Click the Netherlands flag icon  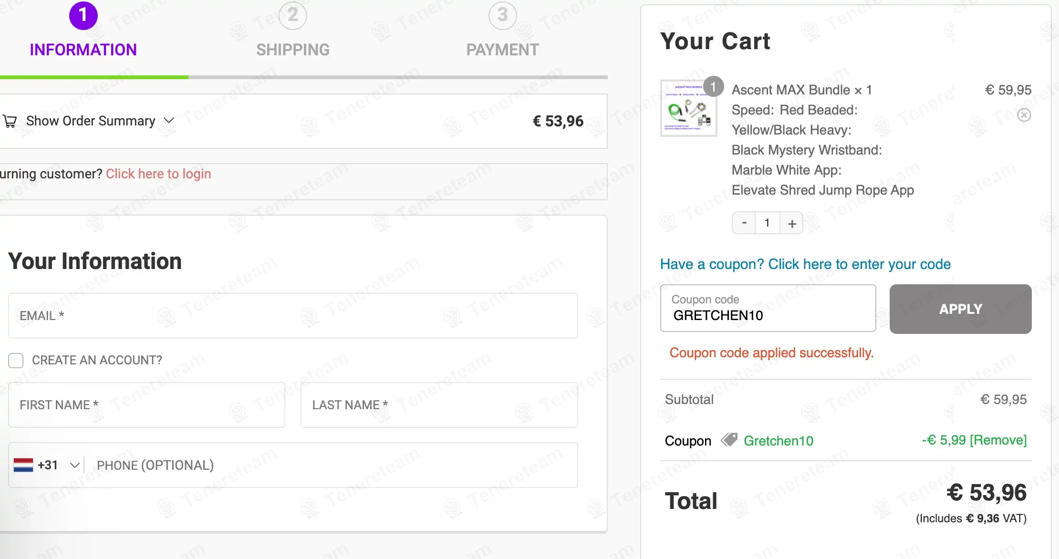tap(23, 465)
